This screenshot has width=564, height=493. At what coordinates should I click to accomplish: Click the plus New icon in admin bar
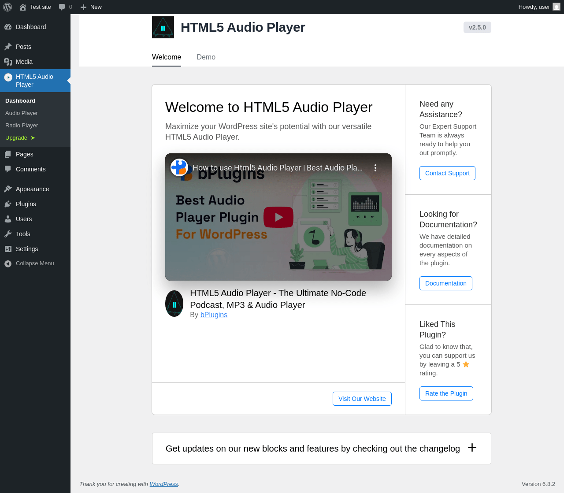click(83, 7)
